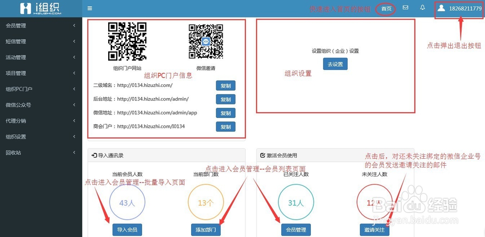Click the 导入会员 button
This screenshot has width=485, height=237.
[127, 230]
